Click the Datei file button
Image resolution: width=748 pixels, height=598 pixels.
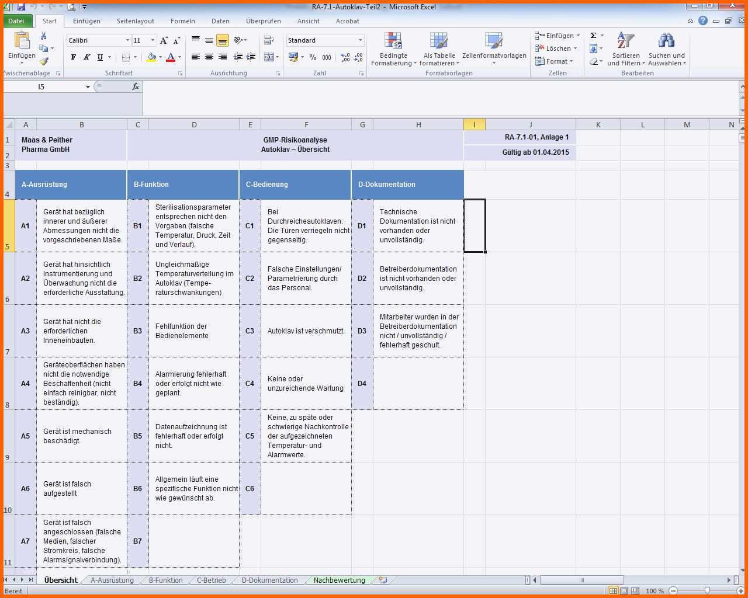click(16, 21)
